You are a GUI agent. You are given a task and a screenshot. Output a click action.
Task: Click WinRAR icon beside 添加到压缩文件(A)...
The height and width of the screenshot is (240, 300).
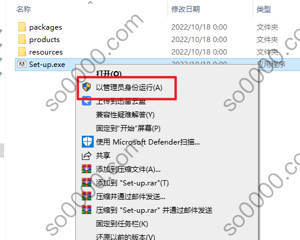coord(87,169)
